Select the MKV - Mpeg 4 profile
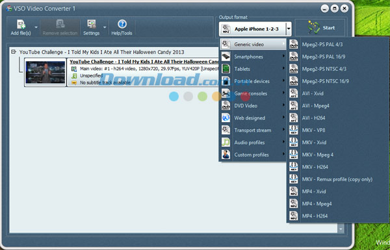 337,155
